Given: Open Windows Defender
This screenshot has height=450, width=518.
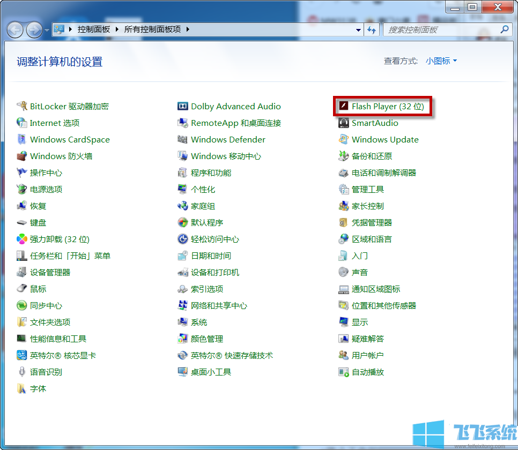Looking at the screenshot, I should [228, 139].
